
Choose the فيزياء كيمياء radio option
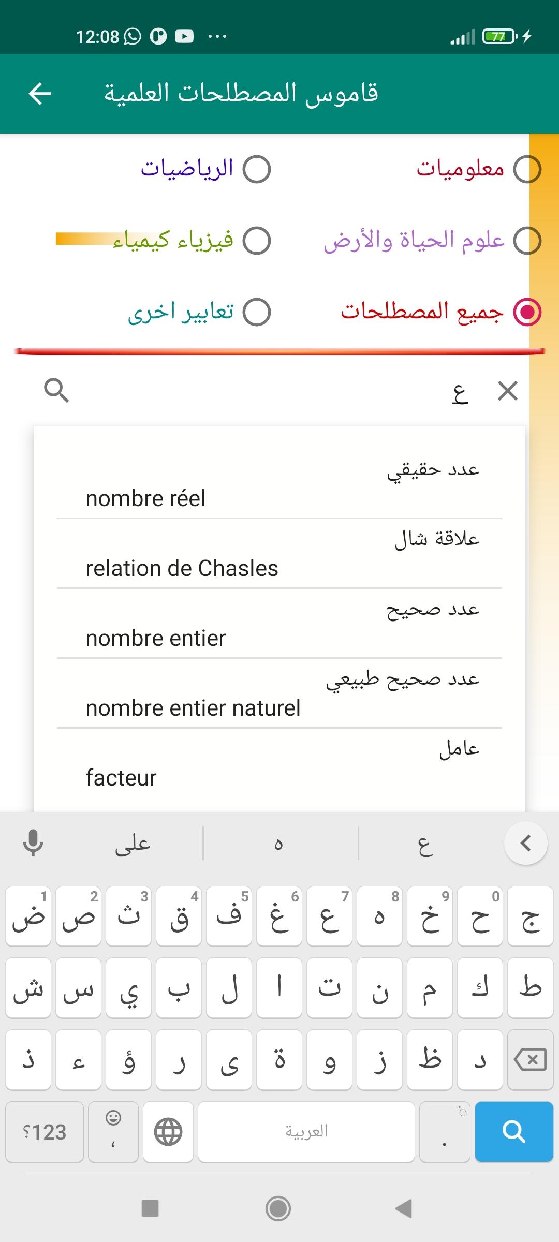coord(257,241)
